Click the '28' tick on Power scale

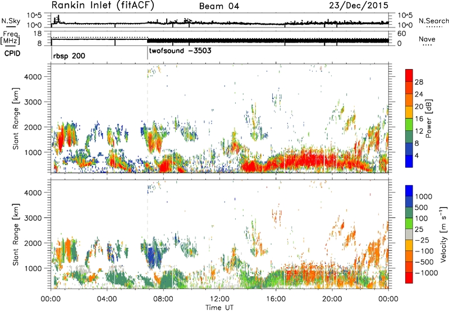419,82
